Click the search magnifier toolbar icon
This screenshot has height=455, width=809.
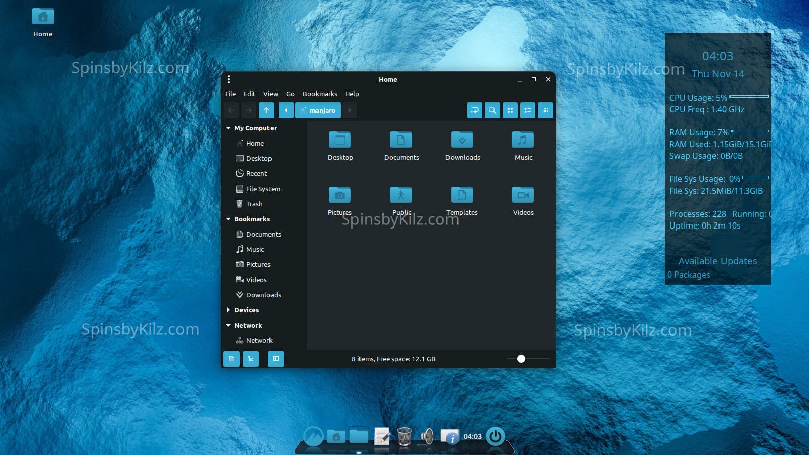tap(492, 110)
